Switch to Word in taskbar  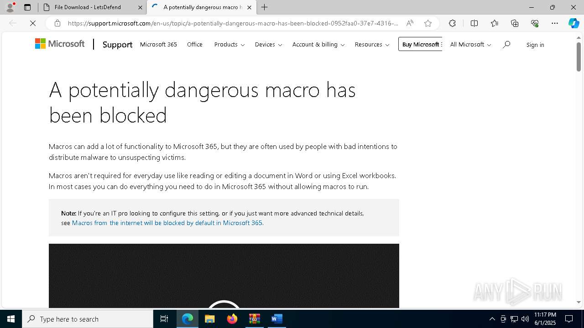[x=277, y=319]
